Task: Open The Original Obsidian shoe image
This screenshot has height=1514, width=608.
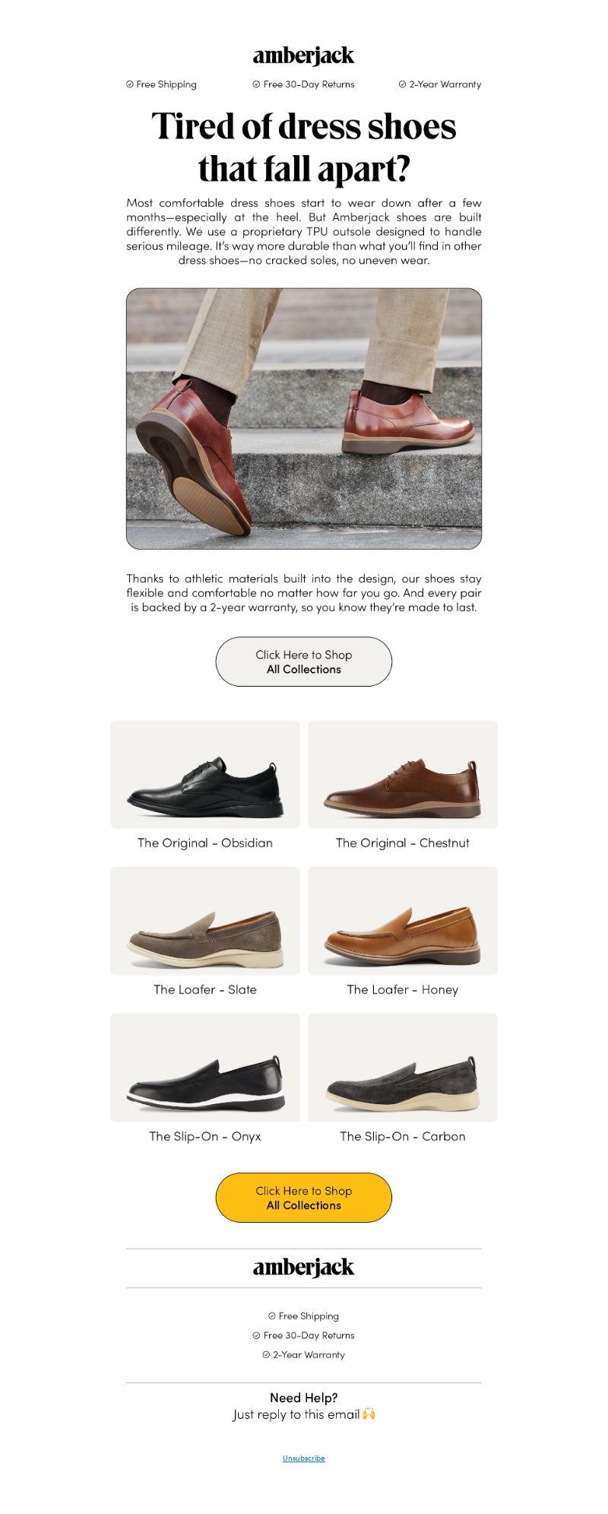Action: pos(205,774)
